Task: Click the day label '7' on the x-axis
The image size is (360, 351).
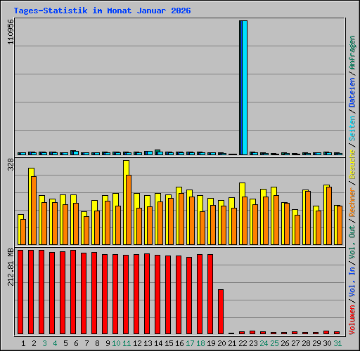Action: (x=86, y=343)
